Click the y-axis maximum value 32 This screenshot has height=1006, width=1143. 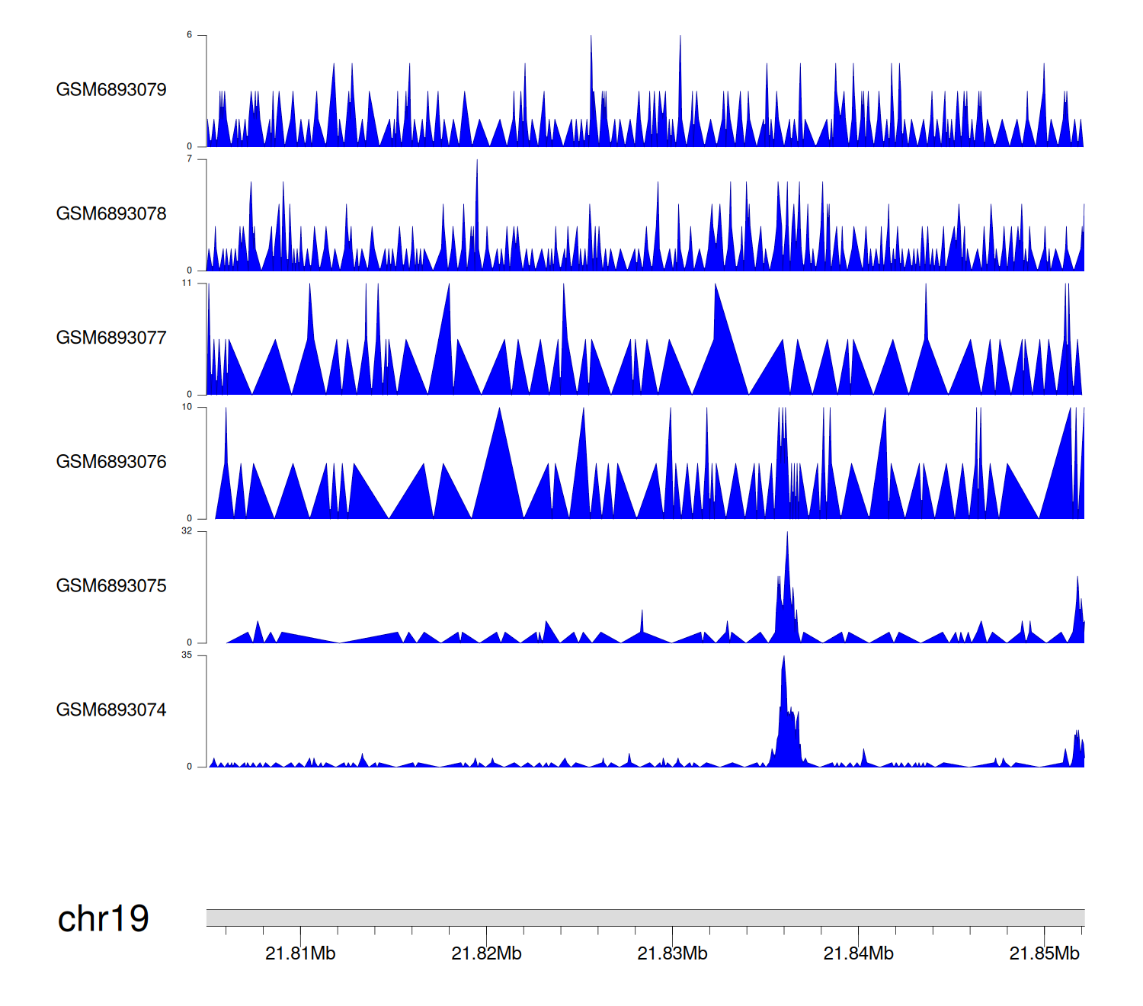(x=187, y=531)
